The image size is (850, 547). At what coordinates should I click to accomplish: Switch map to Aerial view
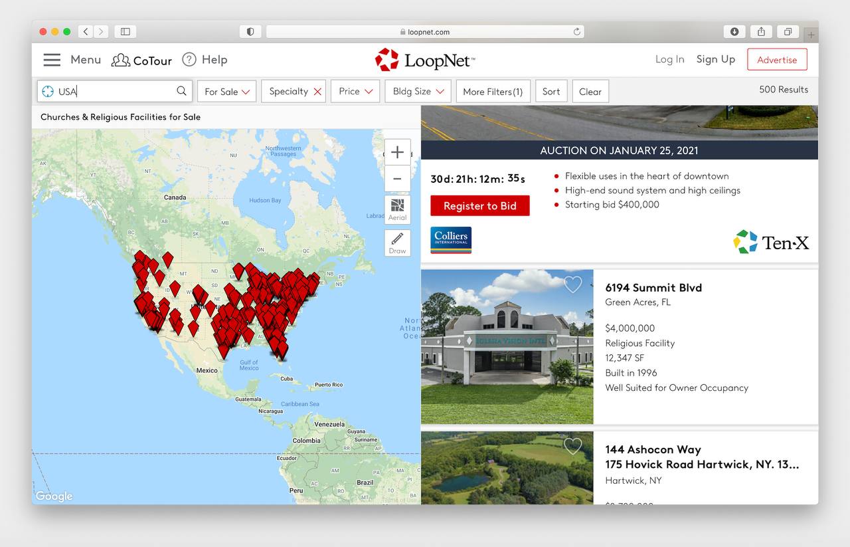[397, 209]
